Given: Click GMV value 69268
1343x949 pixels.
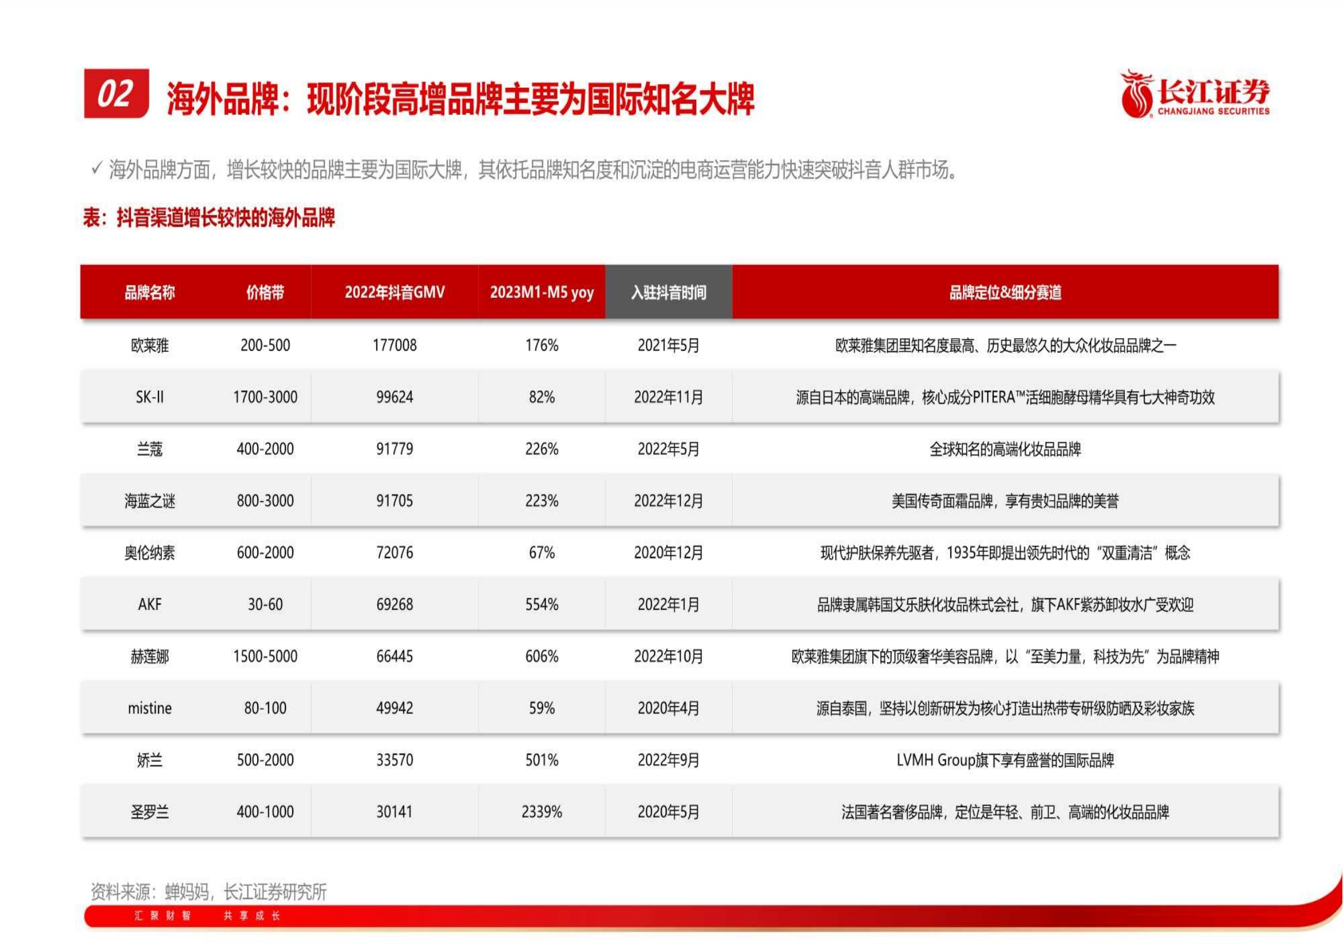Looking at the screenshot, I should 395,605.
